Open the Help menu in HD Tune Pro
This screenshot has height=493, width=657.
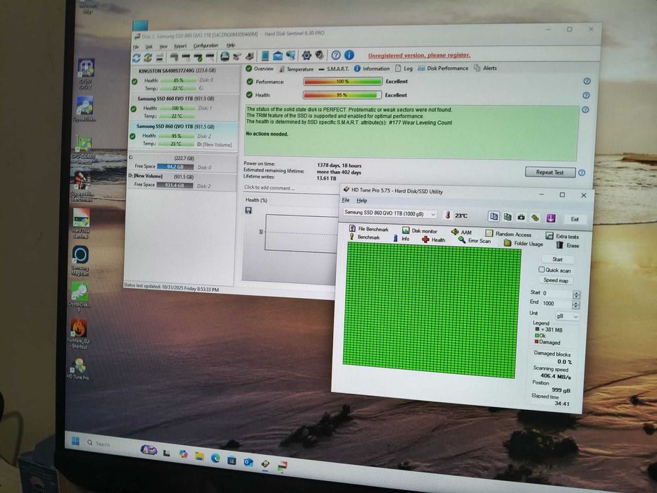(x=362, y=201)
